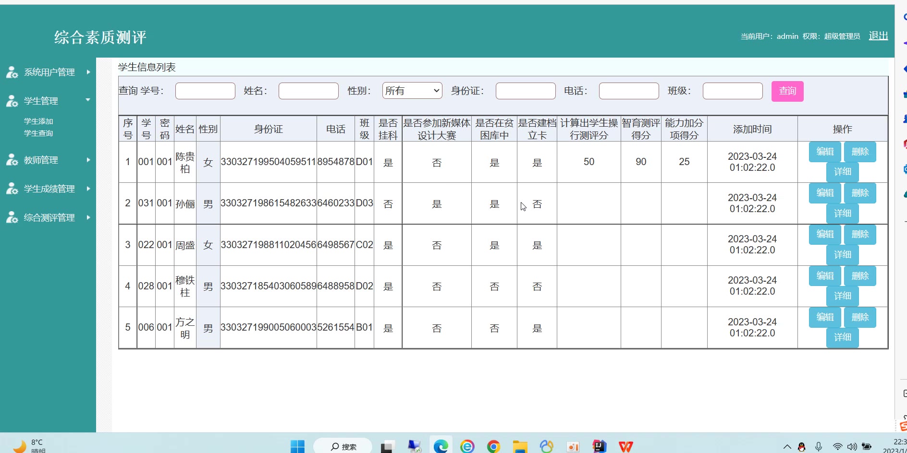907x453 pixels.
Task: Open File Explorer from the taskbar
Action: point(520,446)
